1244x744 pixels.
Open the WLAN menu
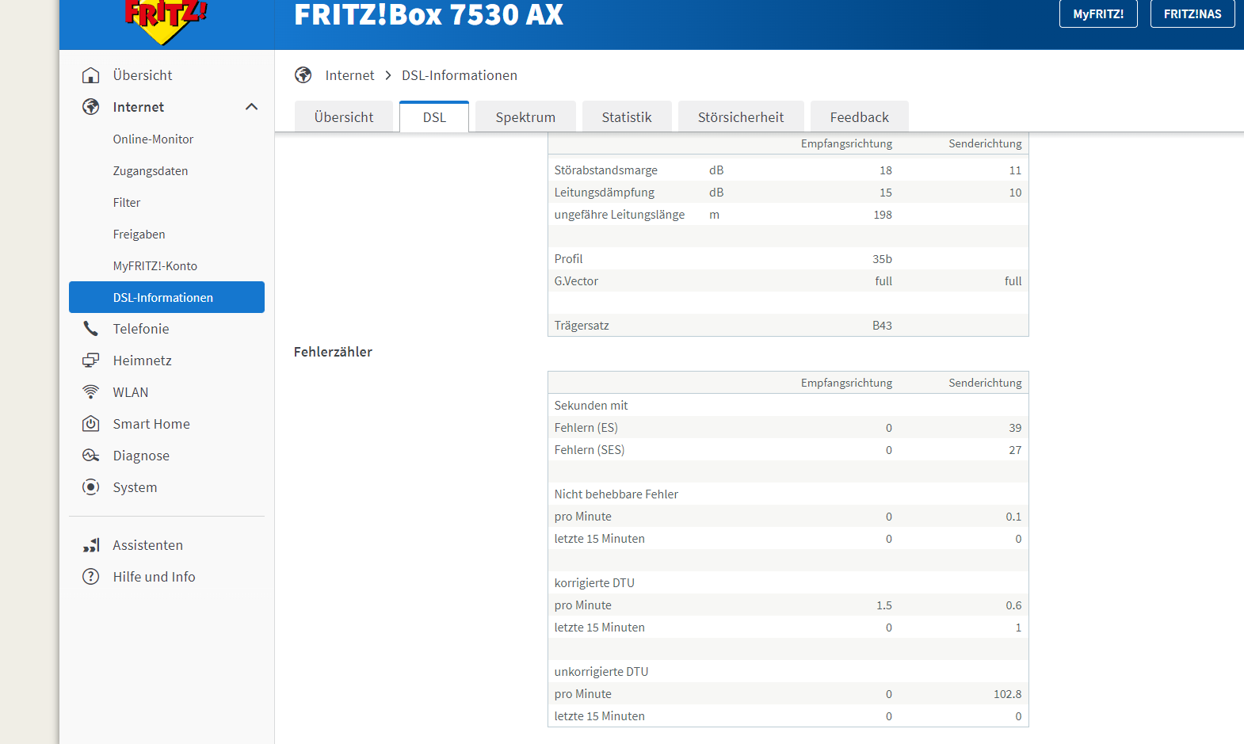pyautogui.click(x=131, y=392)
